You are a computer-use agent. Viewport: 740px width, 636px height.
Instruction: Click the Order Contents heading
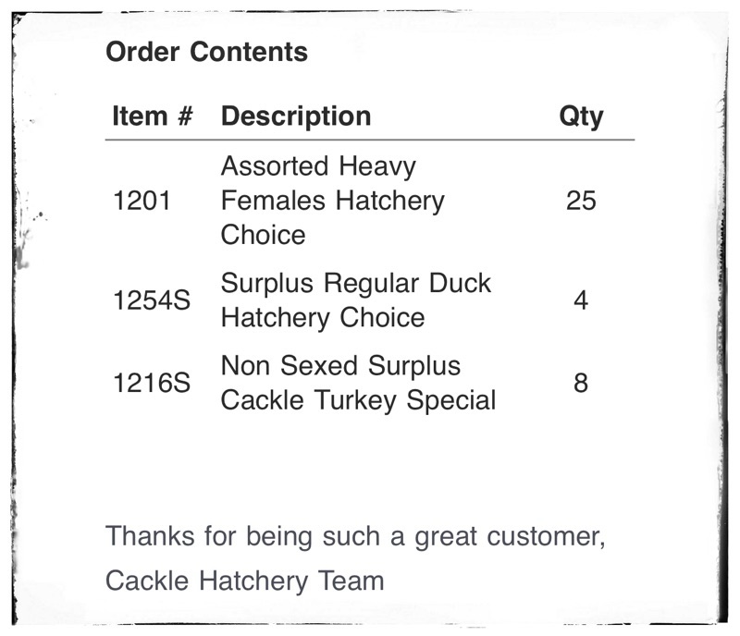pyautogui.click(x=206, y=52)
